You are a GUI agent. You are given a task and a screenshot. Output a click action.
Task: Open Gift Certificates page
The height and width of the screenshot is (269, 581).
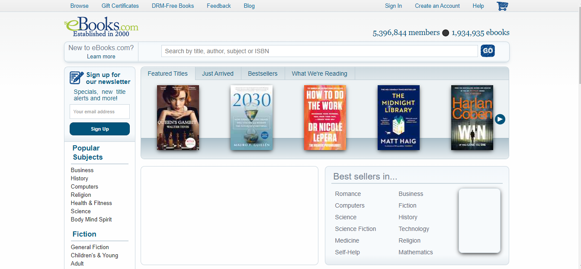120,6
